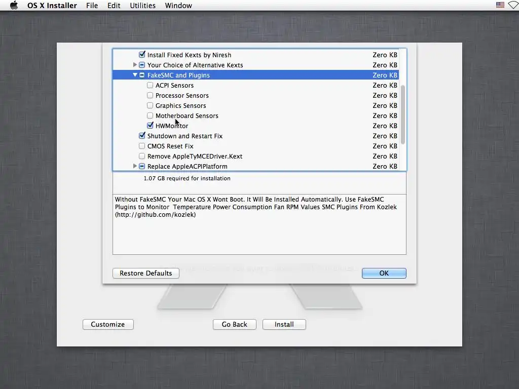Image resolution: width=519 pixels, height=389 pixels.
Task: Select the CMOS Reset Fix label
Action: pyautogui.click(x=170, y=146)
